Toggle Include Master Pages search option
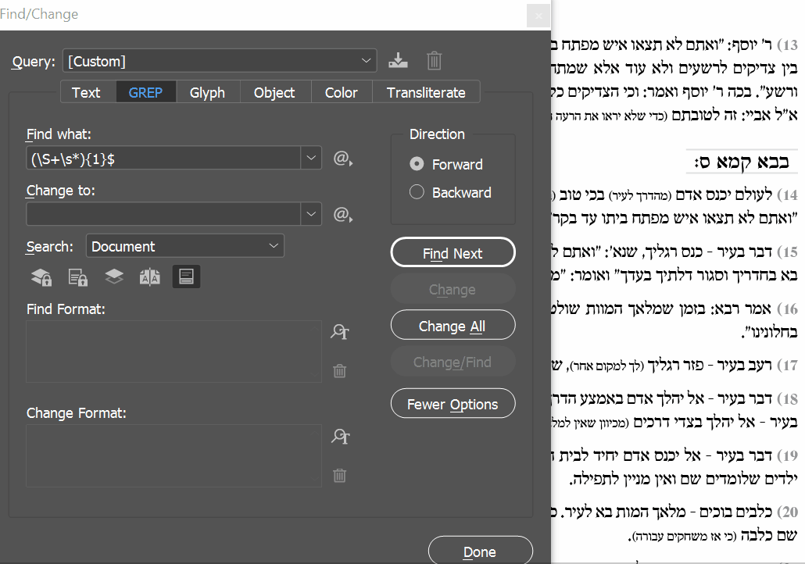The height and width of the screenshot is (564, 805). click(150, 277)
